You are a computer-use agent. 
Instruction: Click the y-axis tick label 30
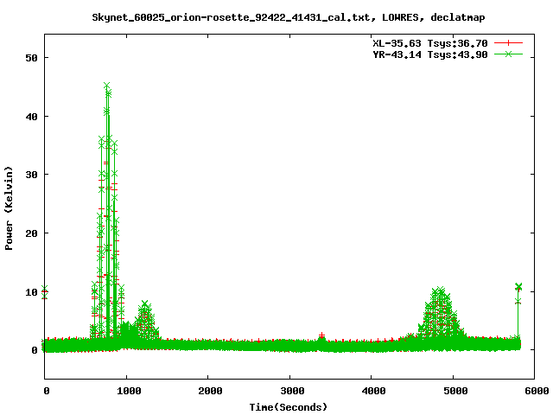(x=31, y=175)
